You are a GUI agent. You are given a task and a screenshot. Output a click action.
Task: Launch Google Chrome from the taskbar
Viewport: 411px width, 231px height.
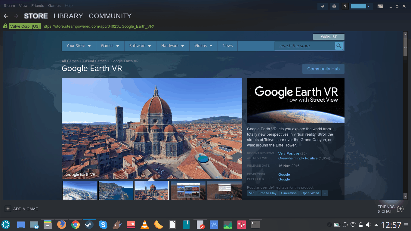point(75,224)
